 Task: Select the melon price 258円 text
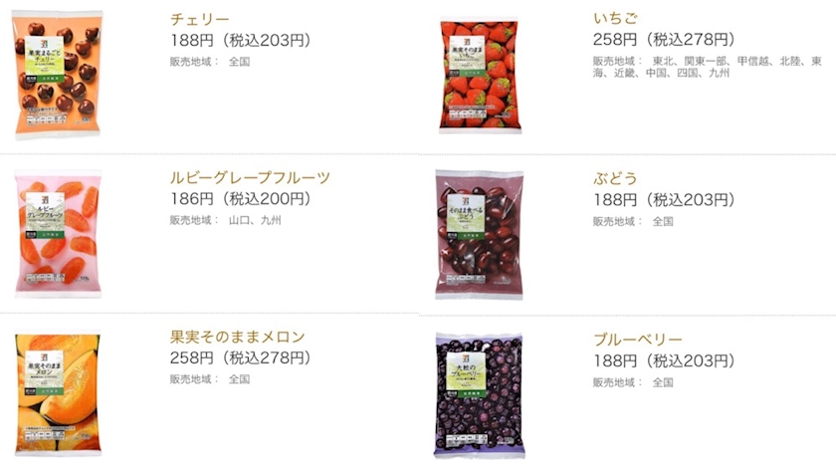click(x=192, y=357)
